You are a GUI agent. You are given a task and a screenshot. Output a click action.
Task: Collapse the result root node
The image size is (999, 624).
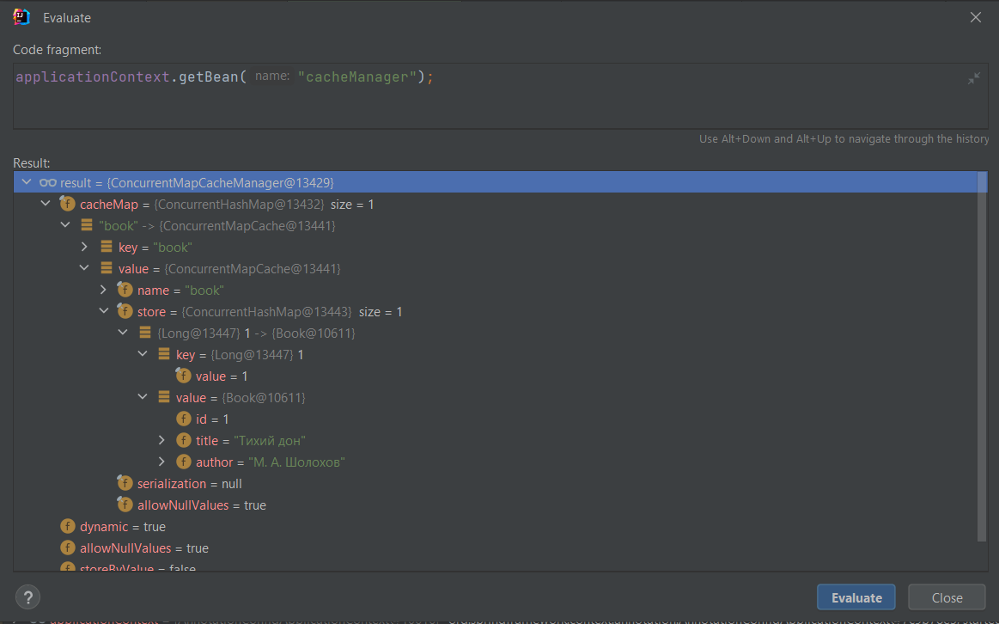click(26, 183)
